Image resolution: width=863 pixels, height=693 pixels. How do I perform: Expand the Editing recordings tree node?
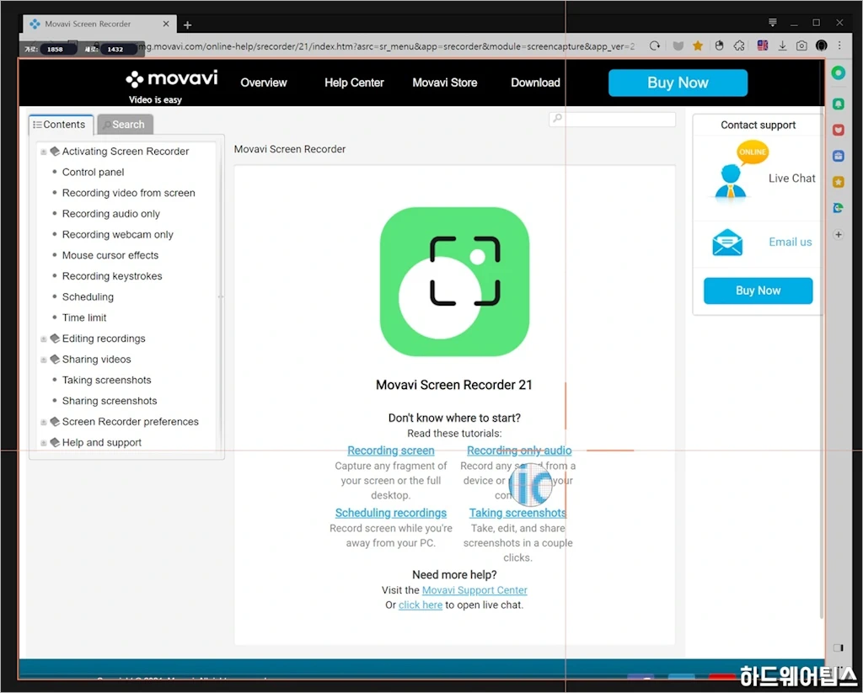click(x=44, y=339)
